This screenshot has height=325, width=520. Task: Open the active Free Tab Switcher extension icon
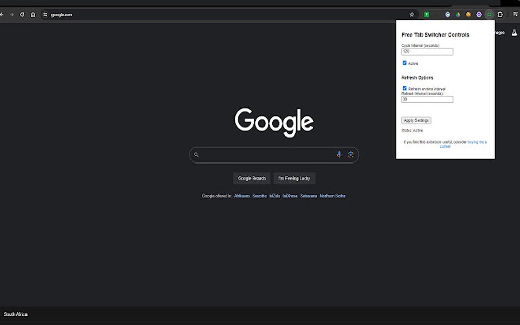[490, 14]
